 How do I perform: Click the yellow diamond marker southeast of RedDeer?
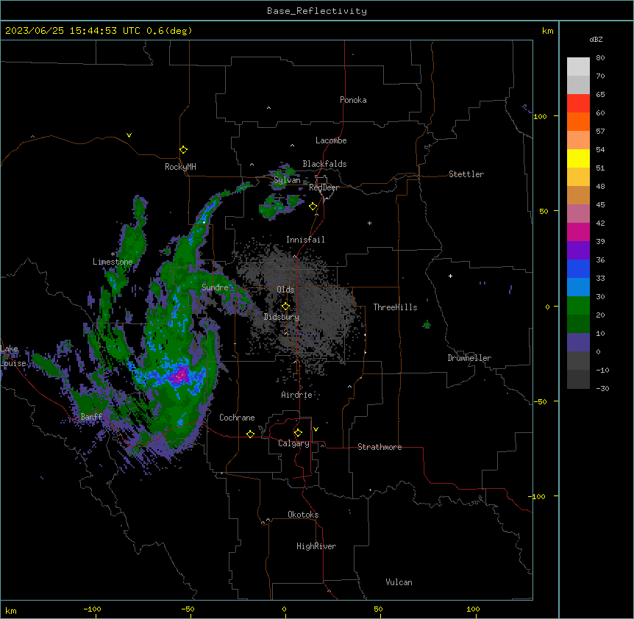[313, 207]
